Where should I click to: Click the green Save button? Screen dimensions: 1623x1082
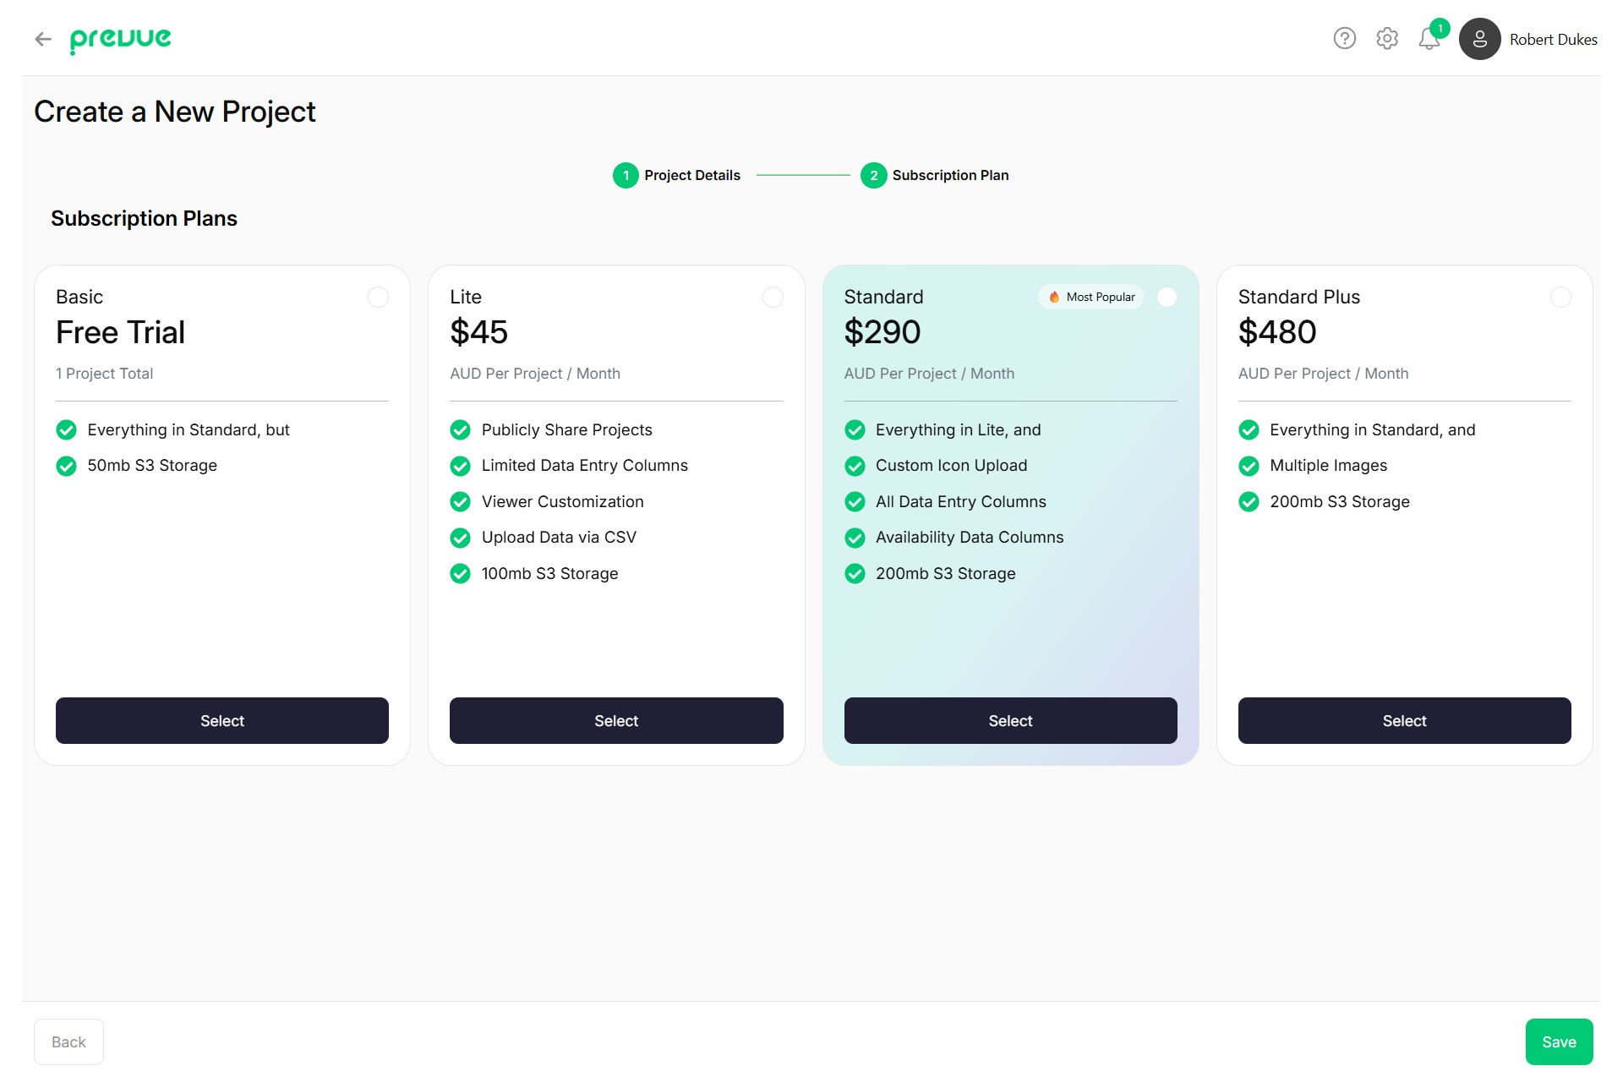coord(1559,1041)
